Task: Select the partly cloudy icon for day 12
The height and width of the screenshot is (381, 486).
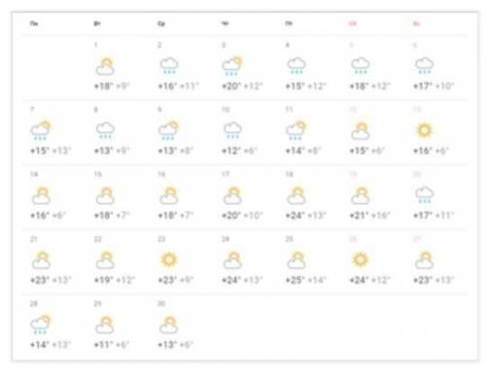Action: point(361,131)
